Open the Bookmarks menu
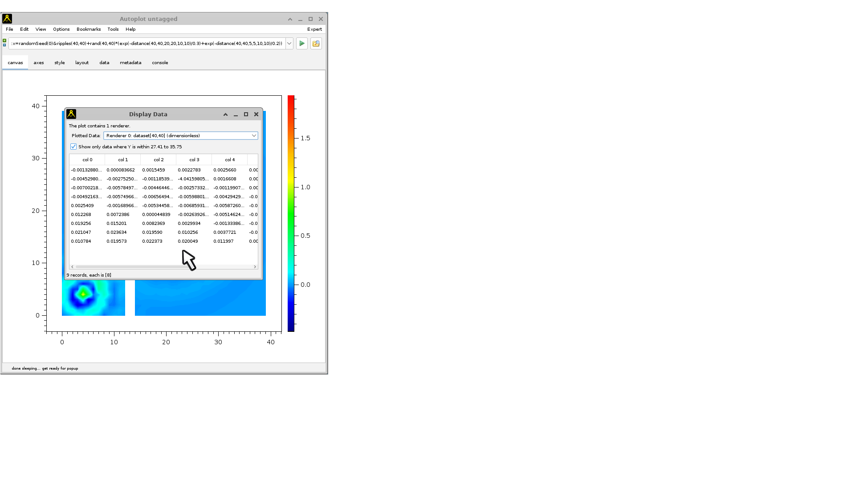The height and width of the screenshot is (481, 855). pyautogui.click(x=89, y=29)
